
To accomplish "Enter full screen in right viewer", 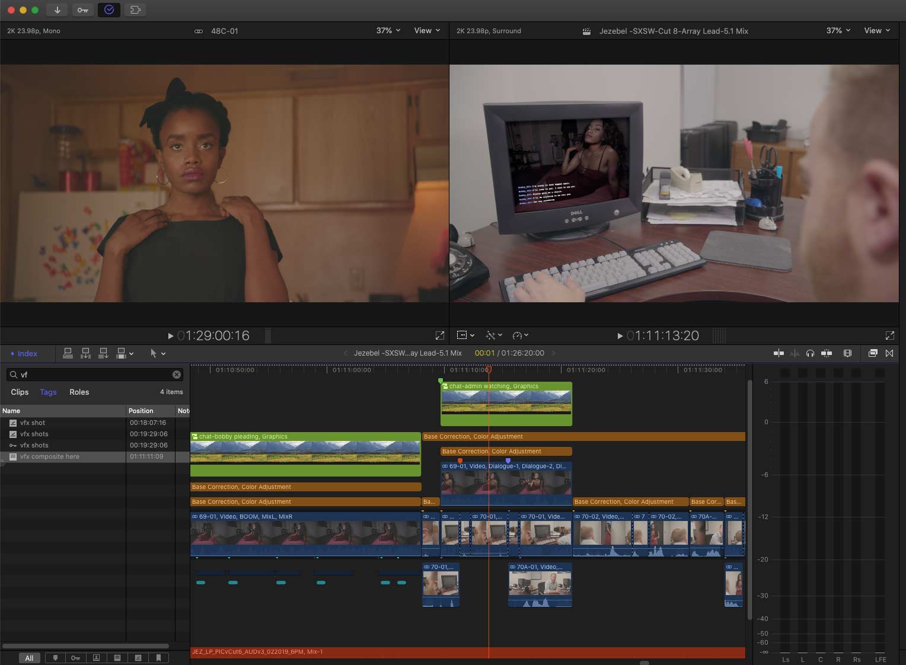I will tap(890, 335).
